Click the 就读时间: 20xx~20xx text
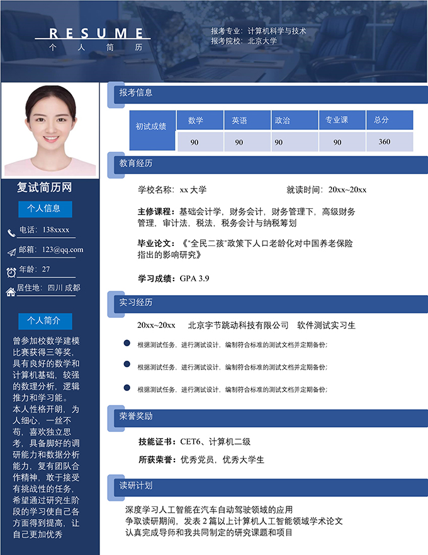 326,190
